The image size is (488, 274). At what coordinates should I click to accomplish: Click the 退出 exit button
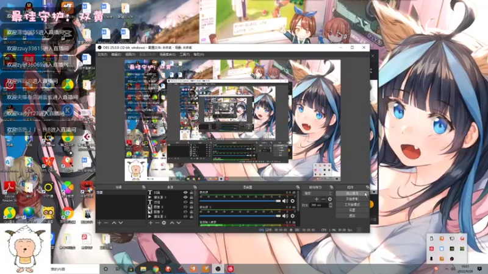point(352,216)
